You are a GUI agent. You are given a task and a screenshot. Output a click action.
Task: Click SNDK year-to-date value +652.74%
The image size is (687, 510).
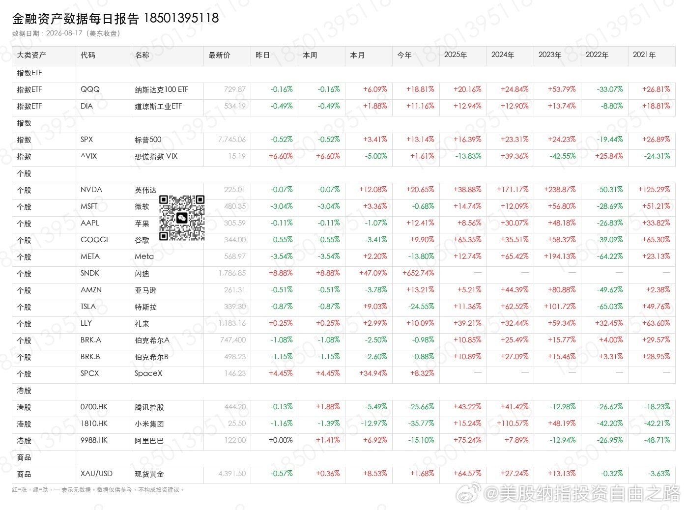tap(418, 273)
